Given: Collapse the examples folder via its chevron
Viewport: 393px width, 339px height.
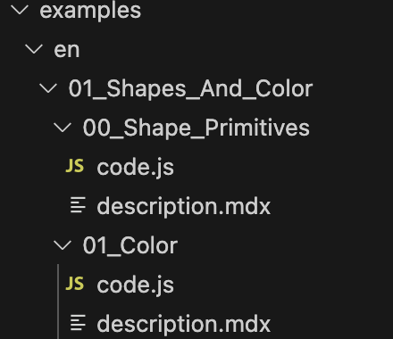Looking at the screenshot, I should tap(20, 10).
